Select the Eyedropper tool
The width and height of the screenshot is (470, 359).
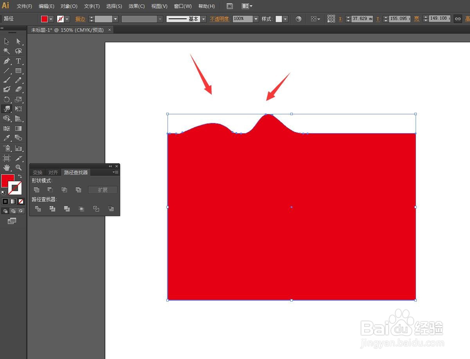[7, 138]
